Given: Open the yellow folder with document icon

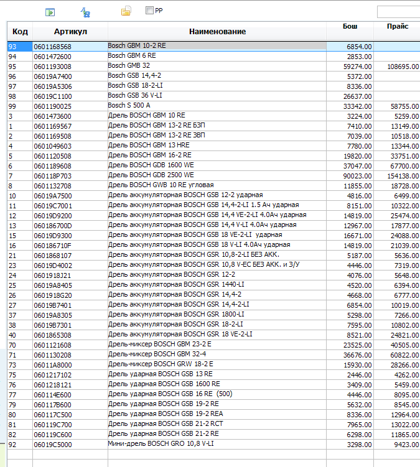Looking at the screenshot, I should coord(126,11).
